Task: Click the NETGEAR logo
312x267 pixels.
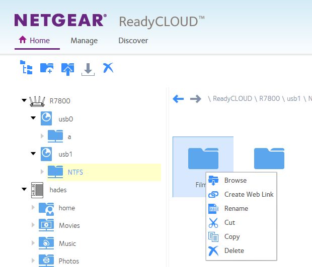Action: [x=60, y=20]
